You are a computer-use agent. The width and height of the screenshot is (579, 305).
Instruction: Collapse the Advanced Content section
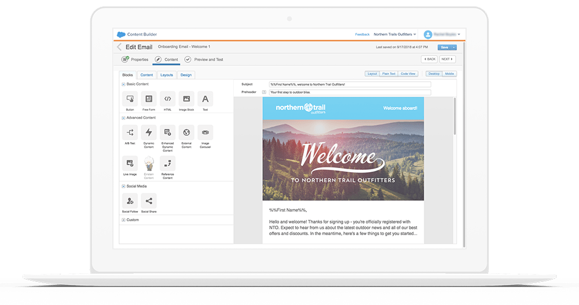(x=123, y=118)
